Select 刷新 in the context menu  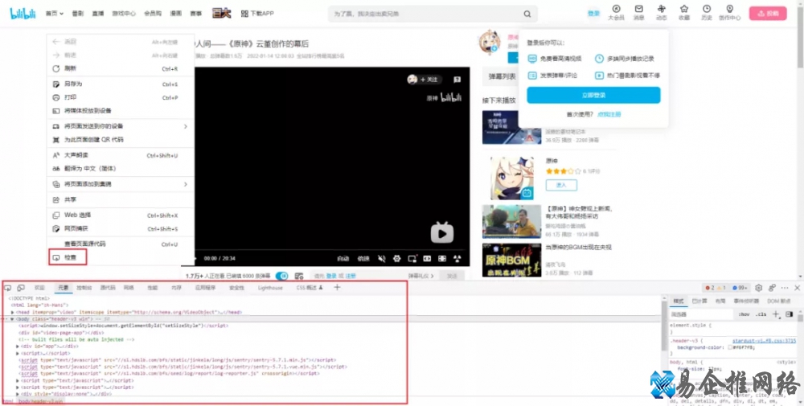pos(121,68)
